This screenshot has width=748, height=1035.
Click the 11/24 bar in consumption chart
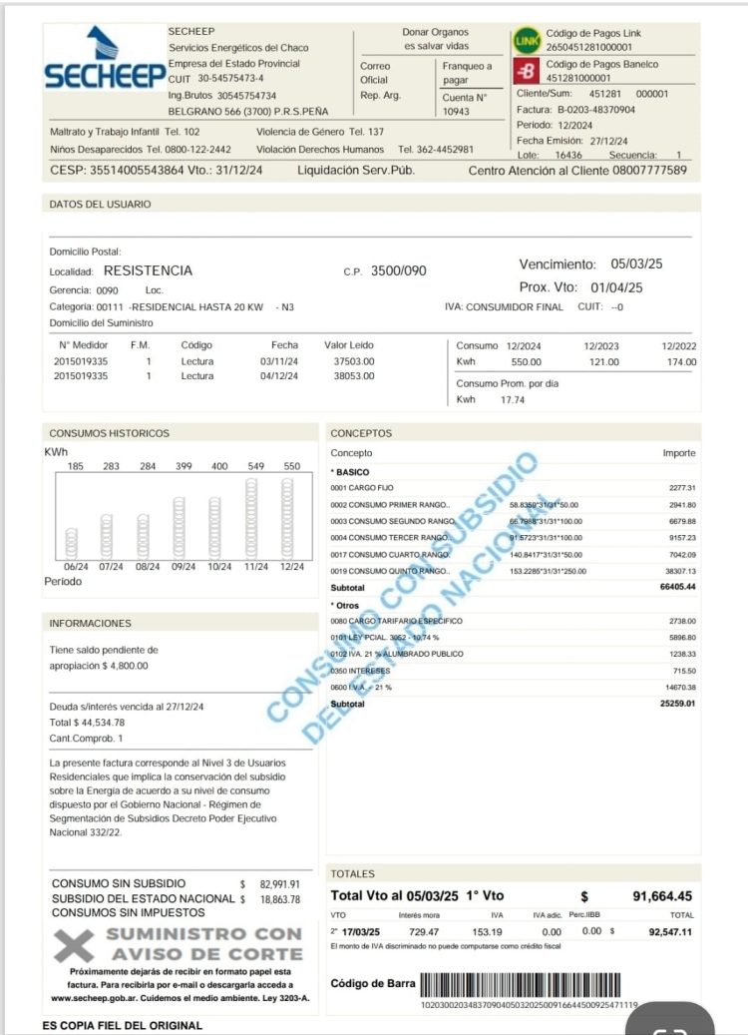(x=254, y=521)
